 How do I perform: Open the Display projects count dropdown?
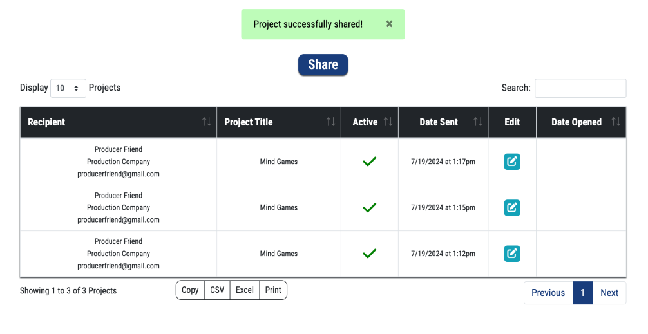[x=68, y=88]
